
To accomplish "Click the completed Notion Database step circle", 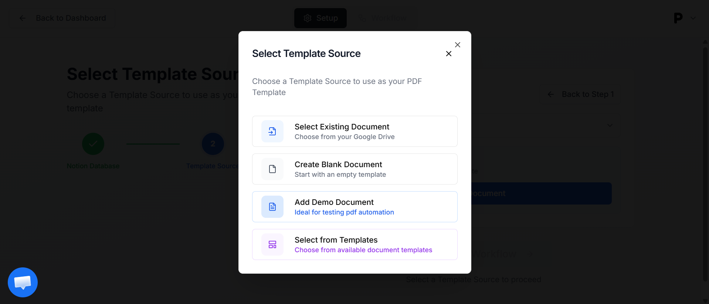I will 93,144.
